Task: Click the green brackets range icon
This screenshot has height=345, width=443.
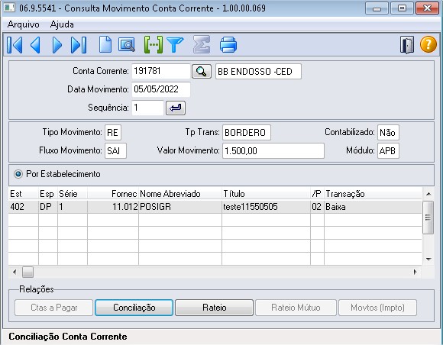Action: coord(154,45)
